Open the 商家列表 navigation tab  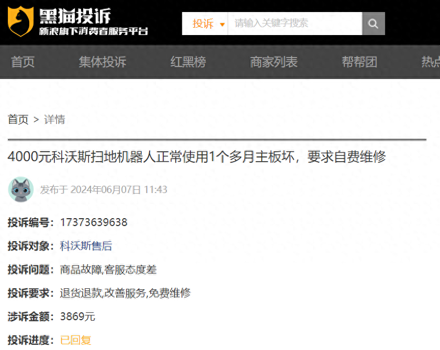tap(274, 62)
